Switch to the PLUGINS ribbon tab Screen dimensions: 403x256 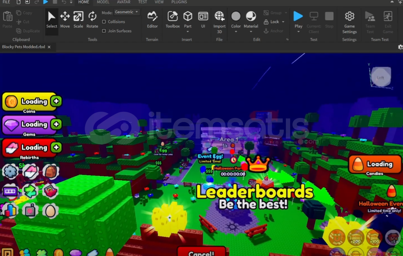point(179,2)
